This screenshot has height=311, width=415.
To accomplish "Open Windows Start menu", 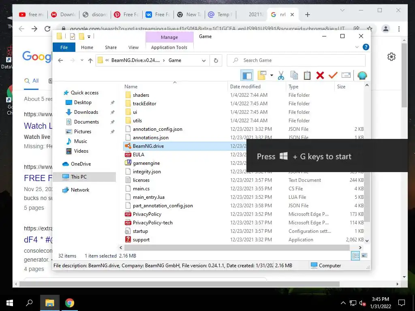I will [x=10, y=303].
